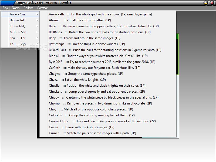Screen dimensions: 216x162
Task: Open the Checkers two-player game
Action: (x=108, y=92)
